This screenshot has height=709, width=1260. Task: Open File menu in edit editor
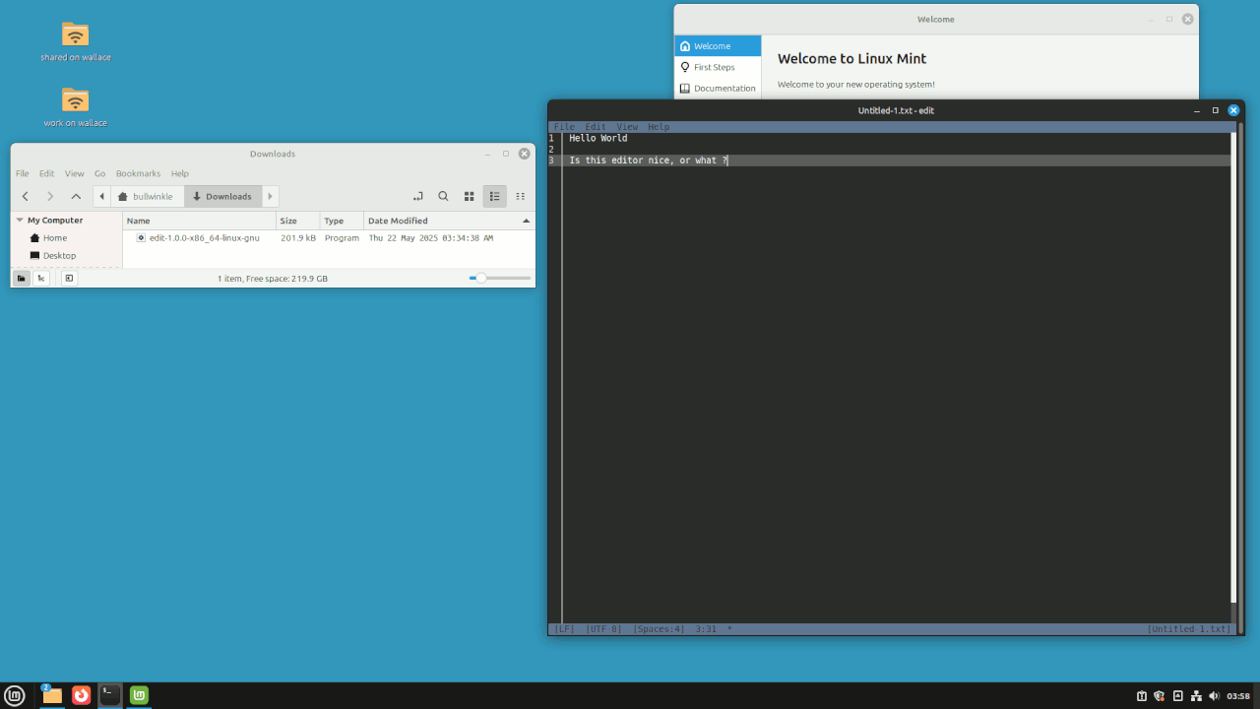(x=564, y=127)
